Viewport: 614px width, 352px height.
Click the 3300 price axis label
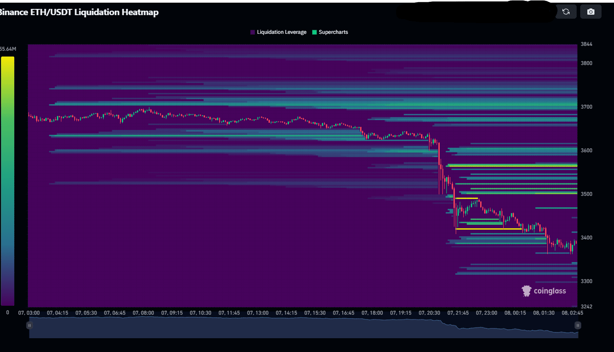(586, 281)
